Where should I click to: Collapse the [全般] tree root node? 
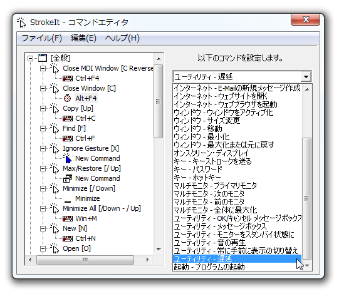coord(30,58)
